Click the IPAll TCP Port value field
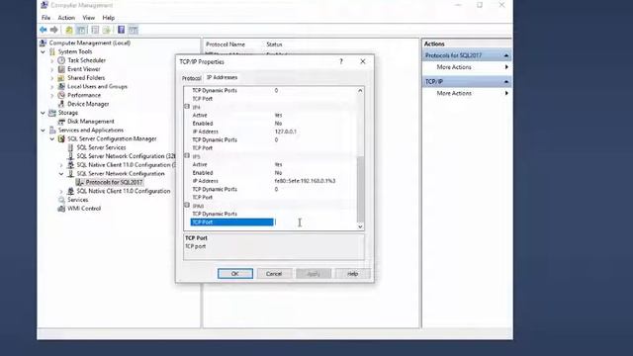The image size is (633, 356). click(315, 222)
